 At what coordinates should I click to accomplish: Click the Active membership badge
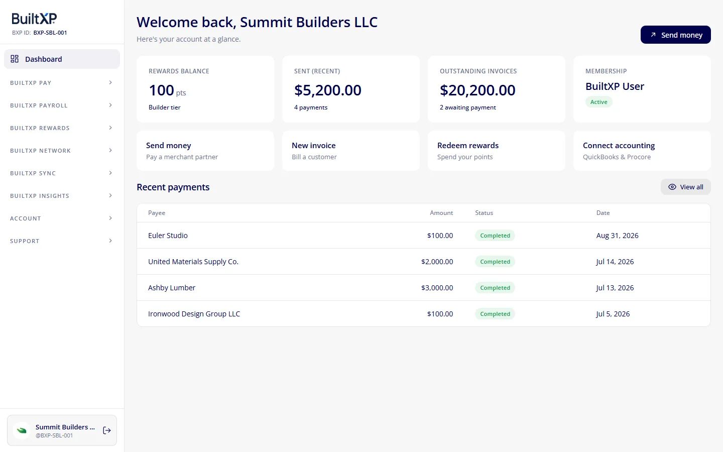point(598,102)
